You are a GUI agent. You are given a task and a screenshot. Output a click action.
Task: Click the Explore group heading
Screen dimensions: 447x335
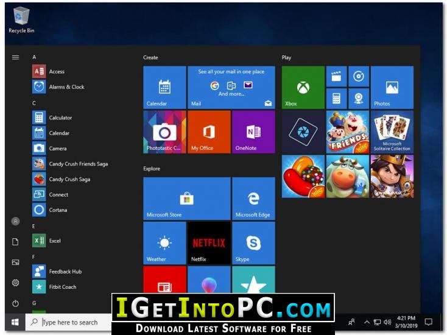152,169
